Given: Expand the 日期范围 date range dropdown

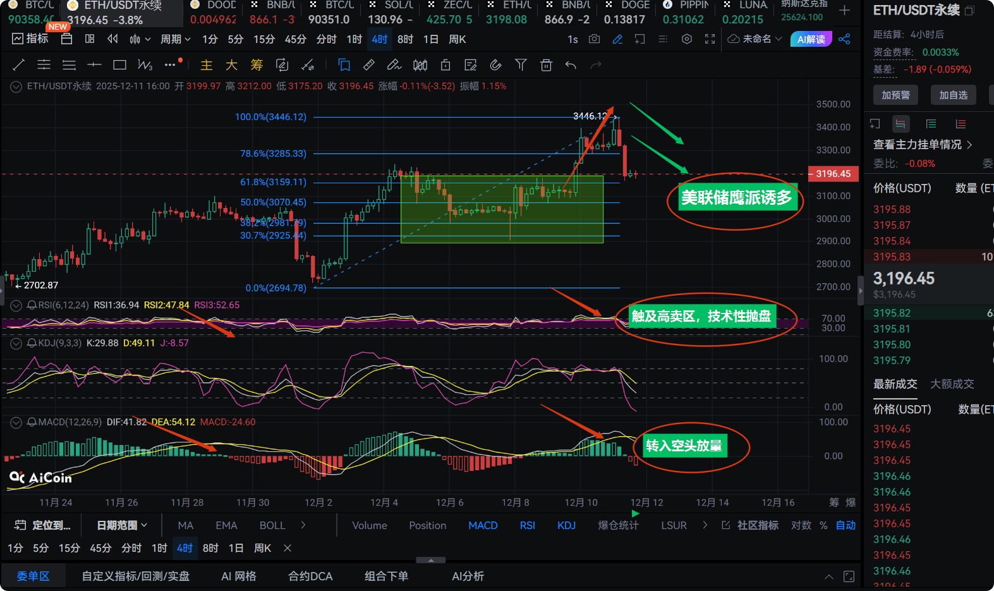Looking at the screenshot, I should tap(122, 525).
